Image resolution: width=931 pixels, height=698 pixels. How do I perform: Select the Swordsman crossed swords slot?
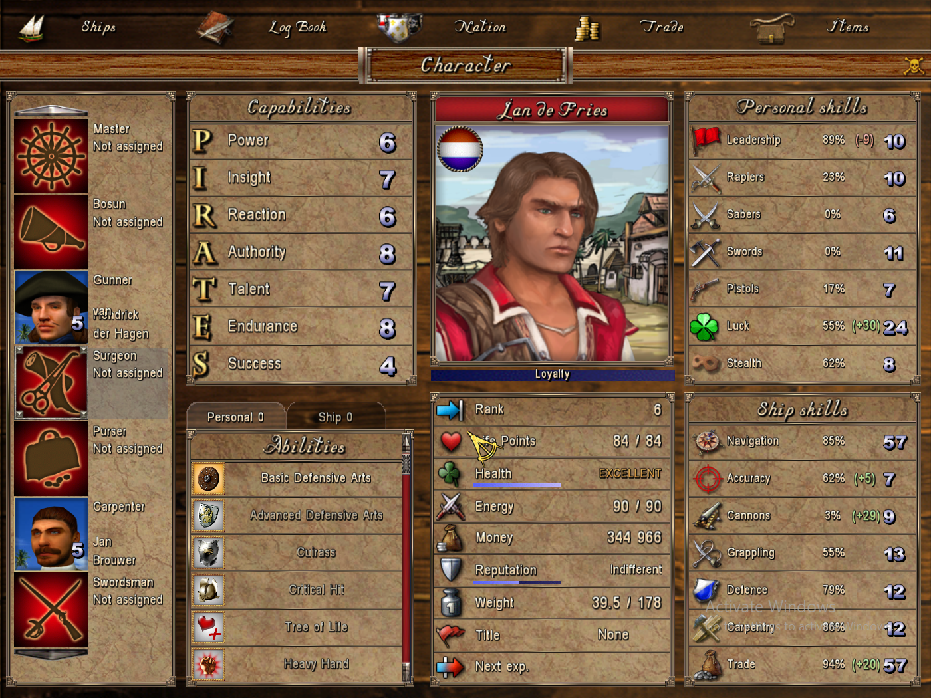coord(51,610)
